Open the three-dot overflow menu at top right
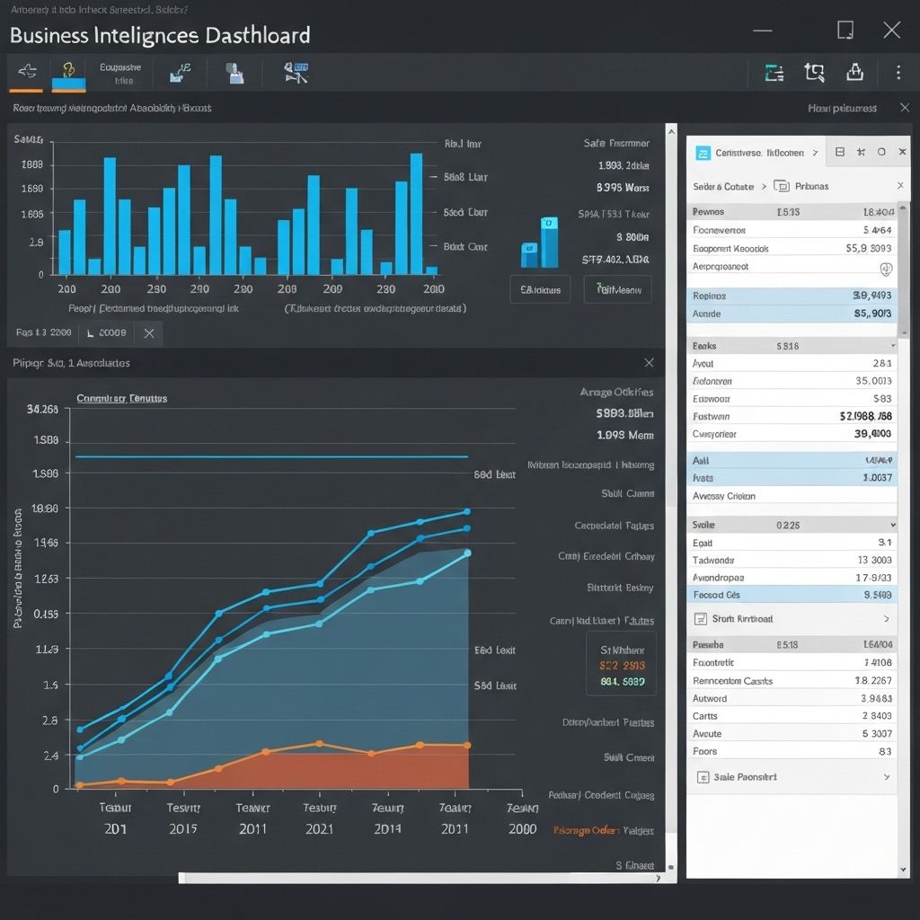This screenshot has width=920, height=920. point(898,72)
